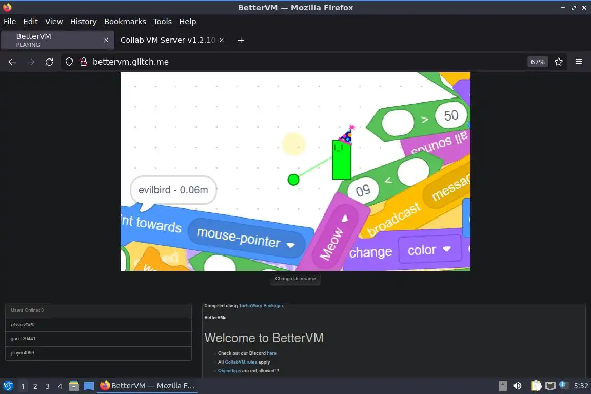Image resolution: width=591 pixels, height=394 pixels.
Task: Open the Edit menu
Action: click(31, 22)
